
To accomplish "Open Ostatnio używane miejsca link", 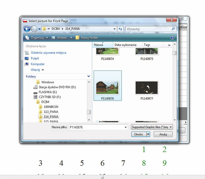I will (48, 53).
